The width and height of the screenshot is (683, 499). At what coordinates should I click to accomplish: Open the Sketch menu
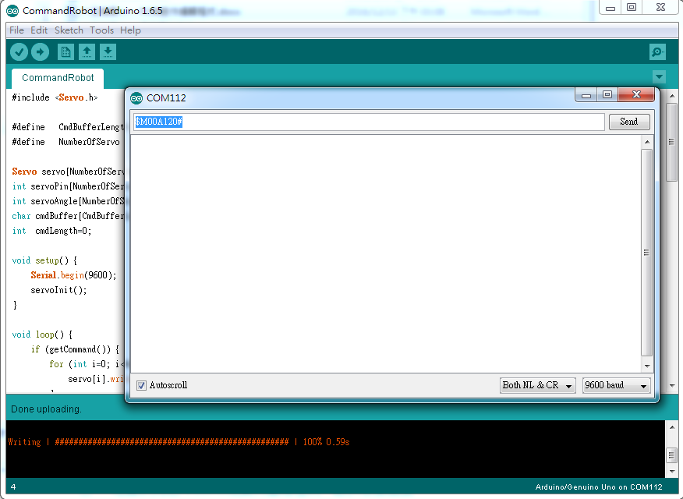click(x=69, y=30)
